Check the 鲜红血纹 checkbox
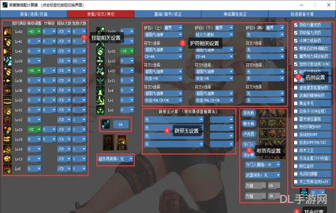Image resolution: width=336 pixels, height=213 pixels. 296,166
